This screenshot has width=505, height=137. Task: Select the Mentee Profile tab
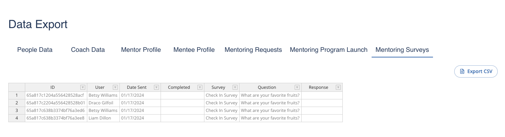click(x=194, y=50)
